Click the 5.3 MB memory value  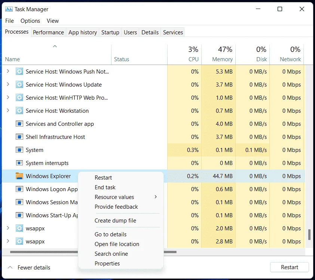(x=224, y=72)
